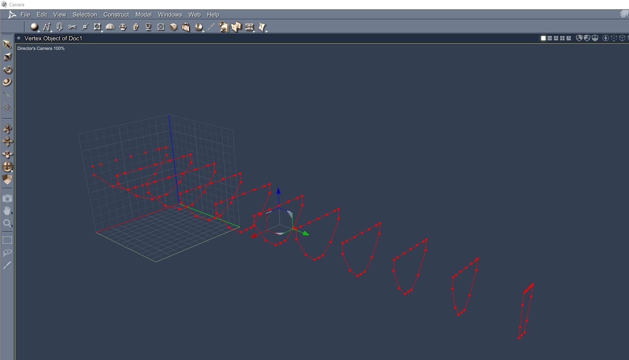Select the polyline drawing tool
Screen dimensions: 629x360
(47, 27)
